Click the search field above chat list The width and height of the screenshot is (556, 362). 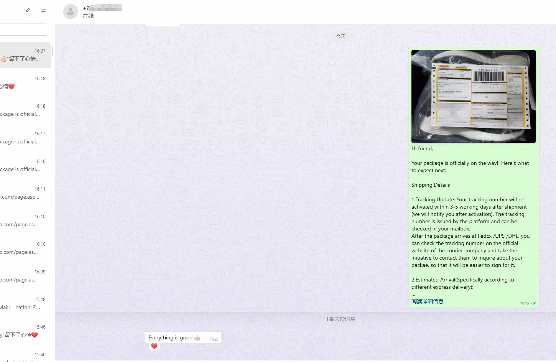coord(23,30)
